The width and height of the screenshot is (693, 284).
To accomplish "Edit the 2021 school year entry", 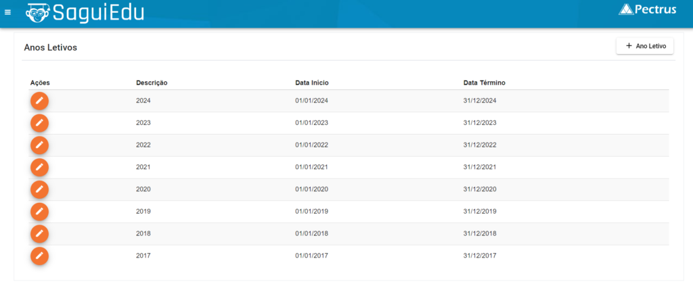I will 39,167.
